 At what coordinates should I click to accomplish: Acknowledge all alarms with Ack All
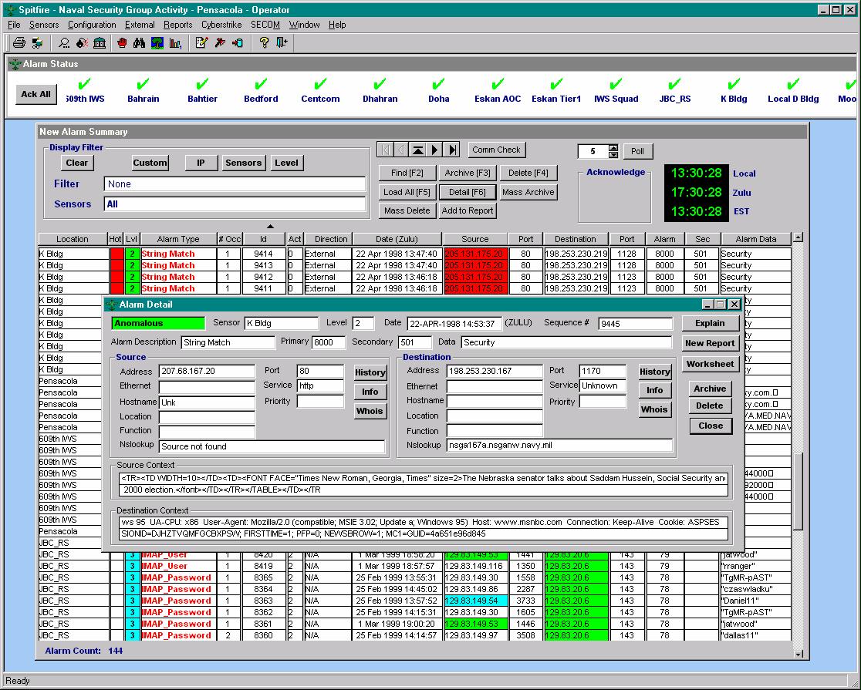[35, 94]
